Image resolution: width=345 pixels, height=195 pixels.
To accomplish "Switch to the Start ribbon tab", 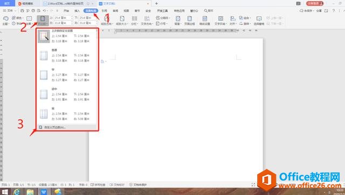I will pyautogui.click(x=66, y=11).
